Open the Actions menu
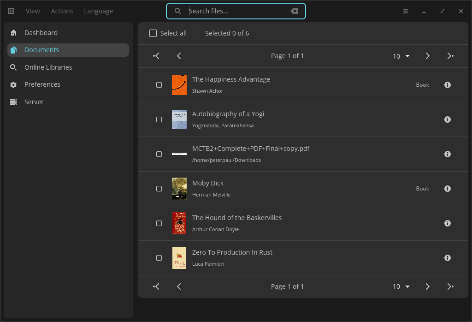 coord(62,11)
